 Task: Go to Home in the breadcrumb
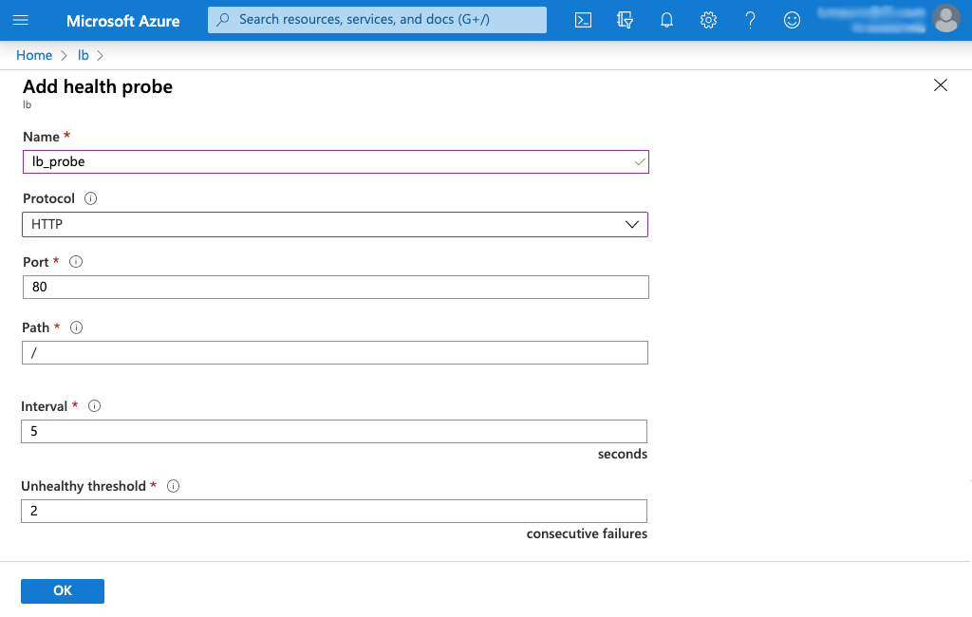click(x=34, y=55)
